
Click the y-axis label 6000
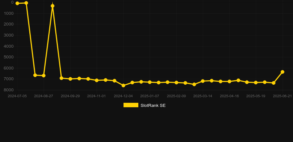coord(9,68)
